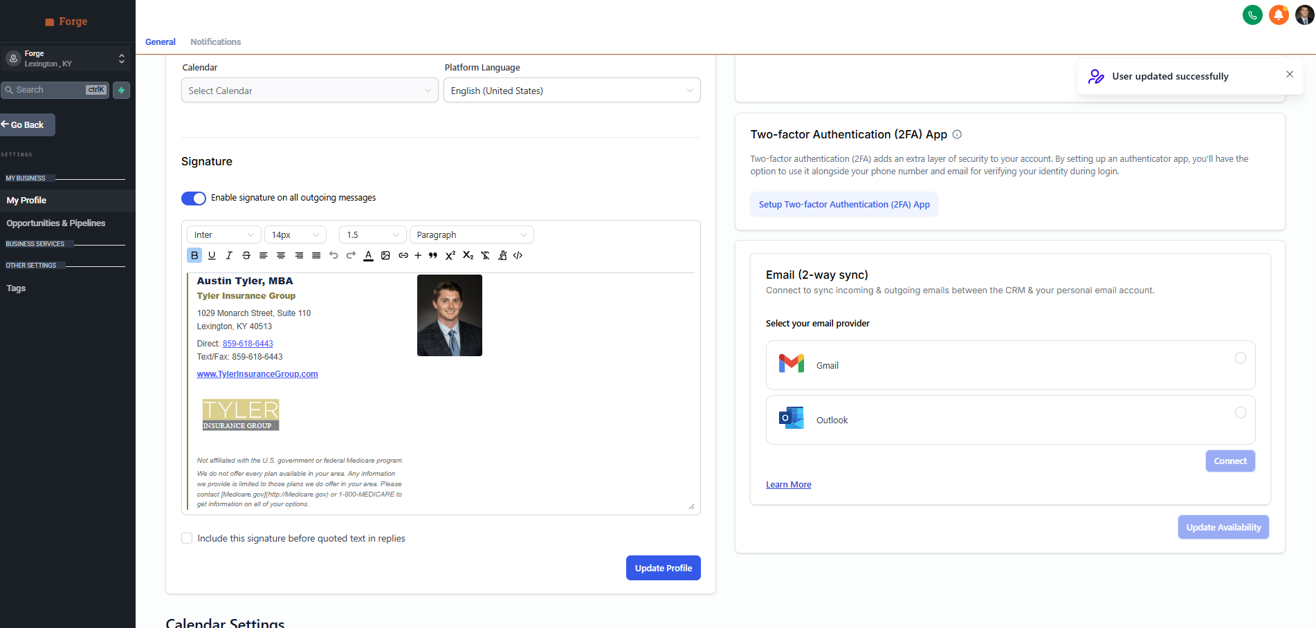Click the signature editor resize handle
The height and width of the screenshot is (628, 1316).
(691, 506)
